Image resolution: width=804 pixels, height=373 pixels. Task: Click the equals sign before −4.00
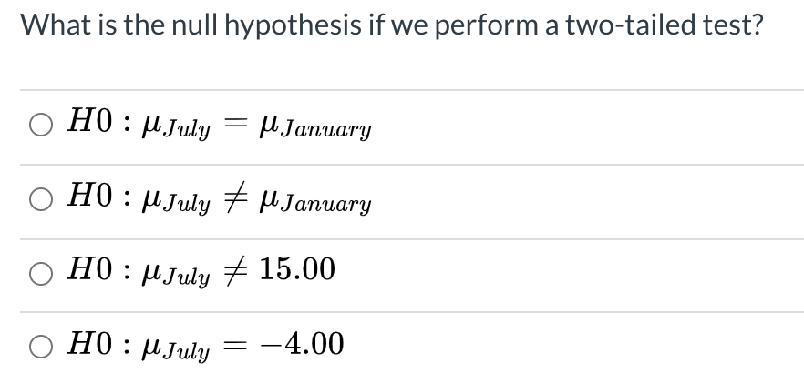236,344
